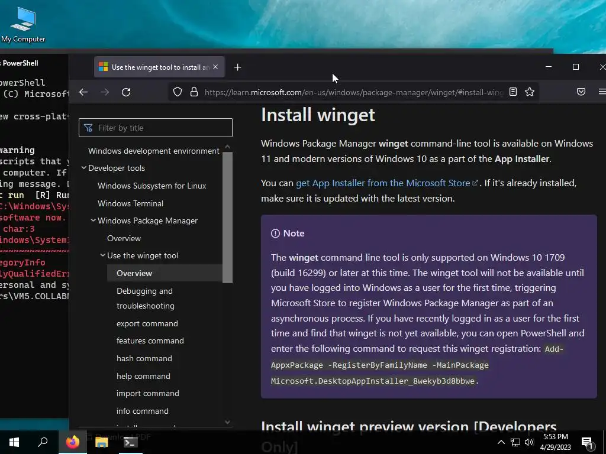Open Overview under Windows Package Manager

click(x=124, y=238)
